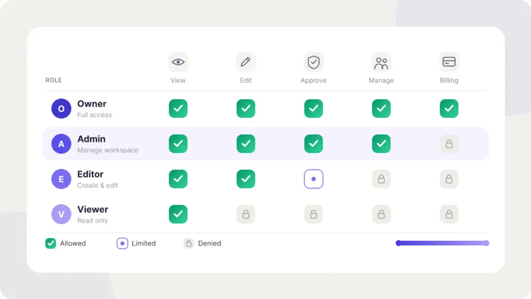Click the "Read only" description
This screenshot has height=299, width=531.
tap(93, 221)
